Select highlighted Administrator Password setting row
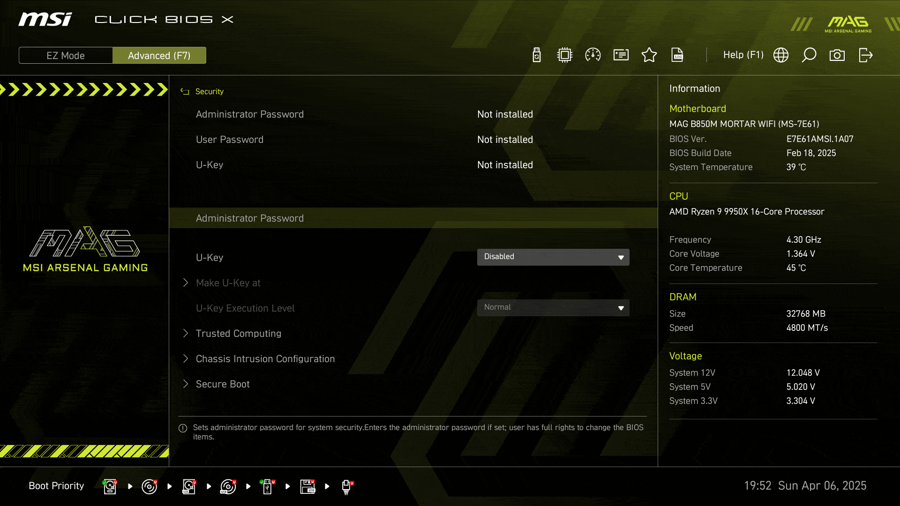This screenshot has width=900, height=506. click(413, 218)
